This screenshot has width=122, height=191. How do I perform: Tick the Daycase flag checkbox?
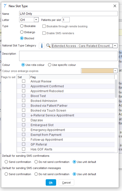point(24,120)
